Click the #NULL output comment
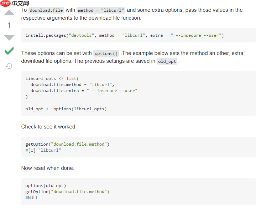 (x=32, y=198)
